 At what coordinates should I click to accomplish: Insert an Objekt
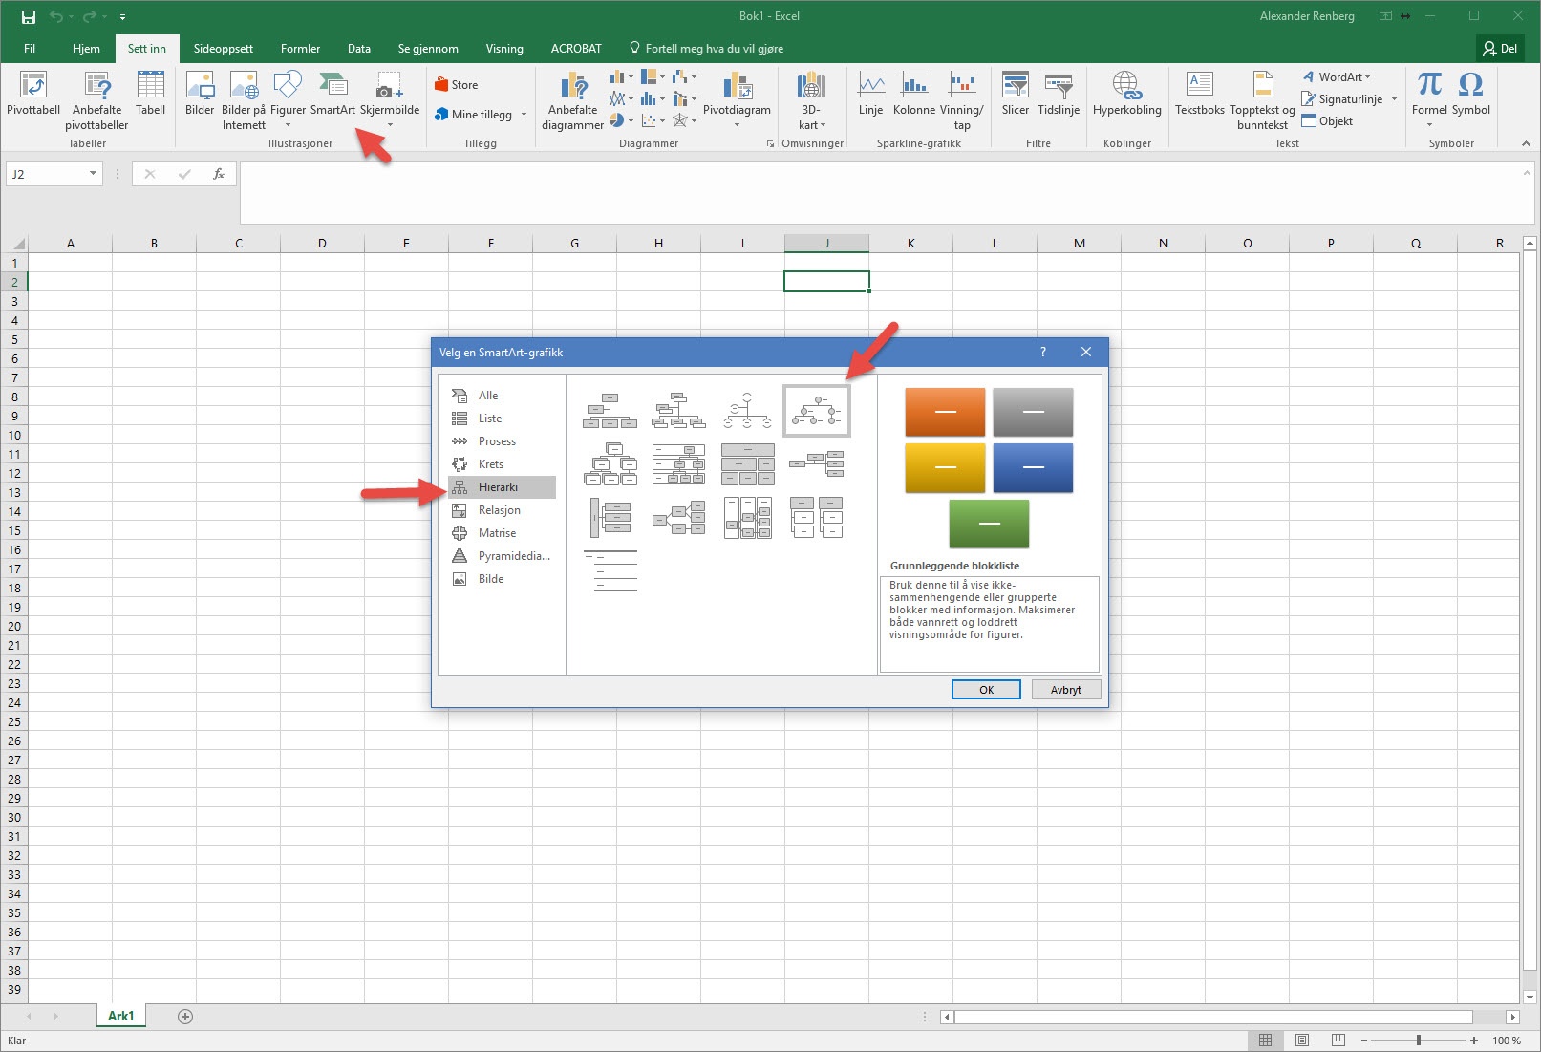[x=1327, y=121]
